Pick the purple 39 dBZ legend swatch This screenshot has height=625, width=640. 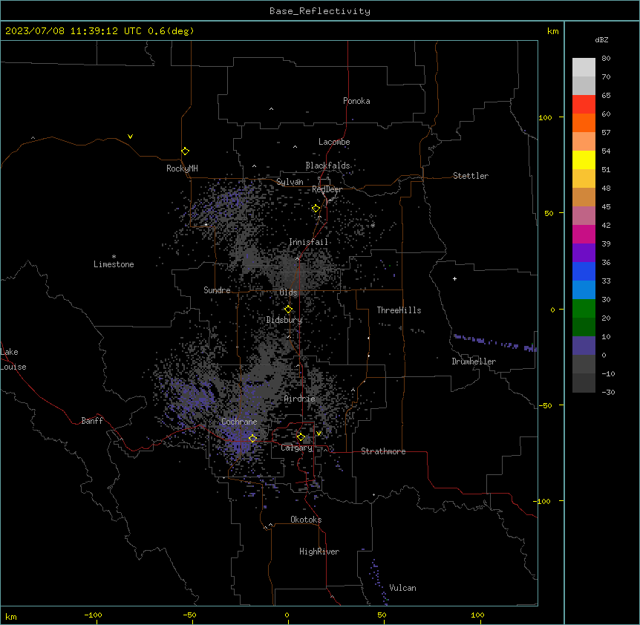point(584,253)
